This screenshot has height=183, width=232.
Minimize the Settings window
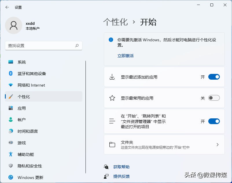tap(198, 5)
